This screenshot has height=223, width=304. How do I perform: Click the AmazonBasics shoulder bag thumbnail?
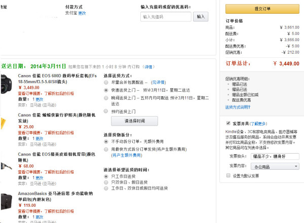coord(7,202)
